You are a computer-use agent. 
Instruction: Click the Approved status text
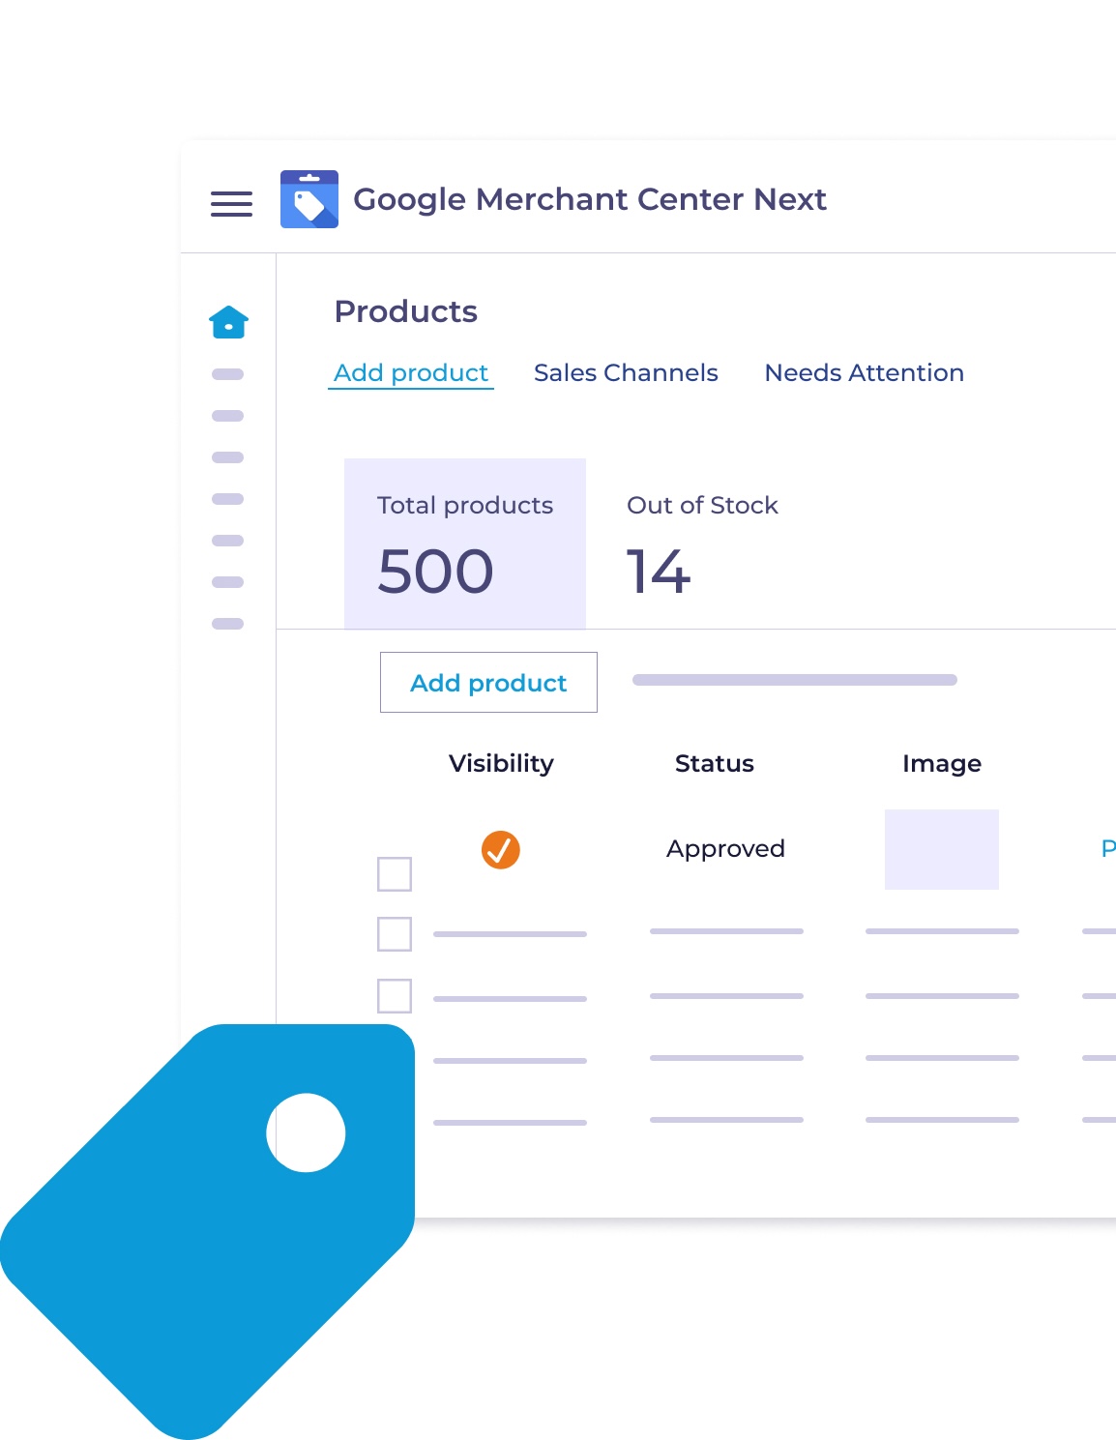[725, 849]
